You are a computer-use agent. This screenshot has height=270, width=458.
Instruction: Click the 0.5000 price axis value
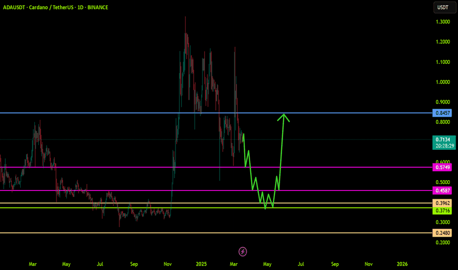pyautogui.click(x=443, y=182)
